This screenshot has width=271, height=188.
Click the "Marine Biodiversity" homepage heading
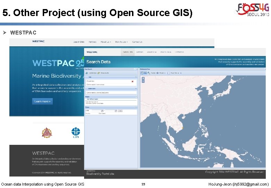(x=57, y=76)
